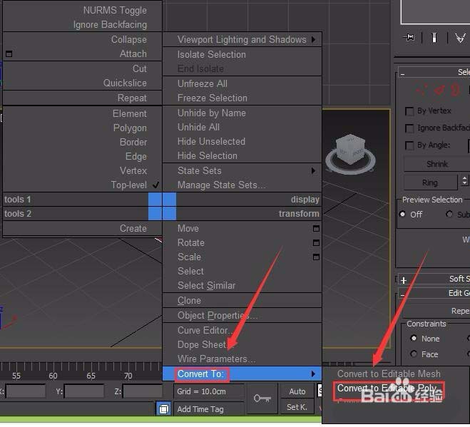The width and height of the screenshot is (470, 427).
Task: Click the Z coordinate input field
Action: [143, 391]
